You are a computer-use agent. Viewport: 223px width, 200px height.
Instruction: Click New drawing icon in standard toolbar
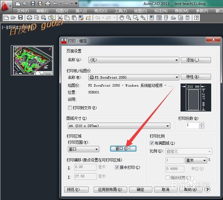[6, 18]
